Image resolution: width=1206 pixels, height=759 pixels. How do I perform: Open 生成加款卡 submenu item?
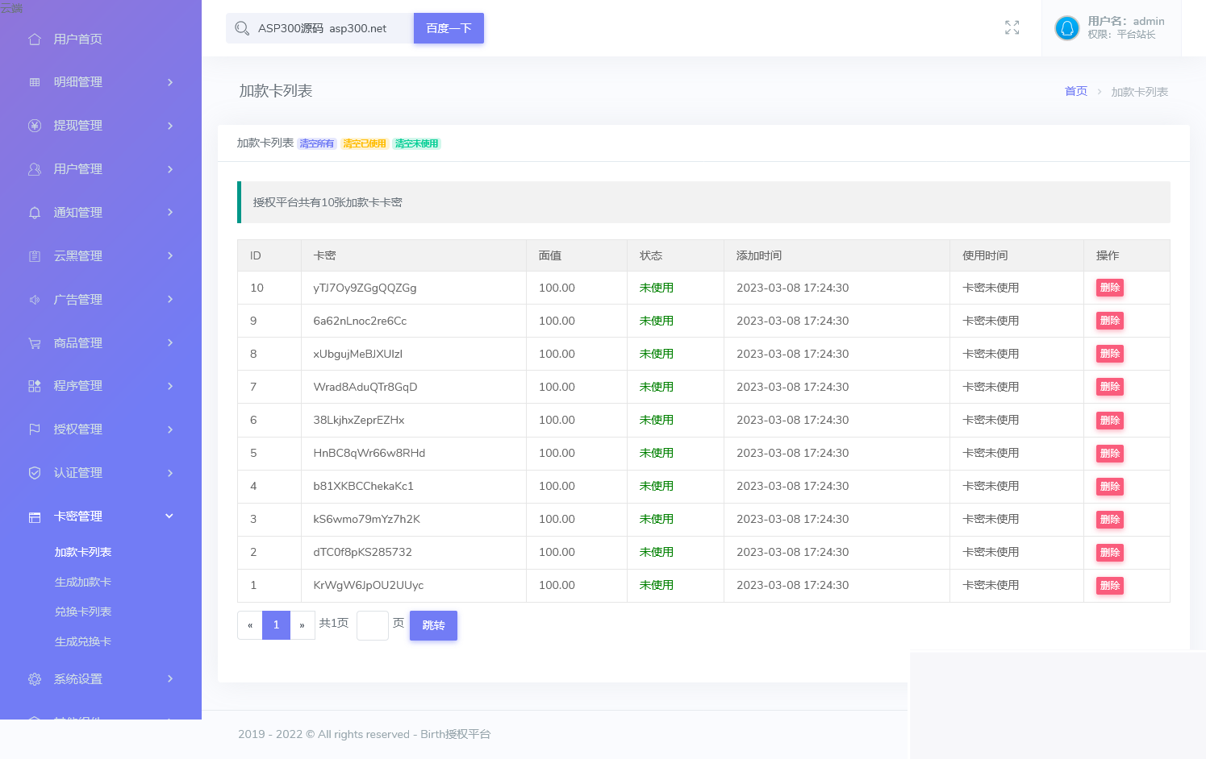click(x=83, y=582)
